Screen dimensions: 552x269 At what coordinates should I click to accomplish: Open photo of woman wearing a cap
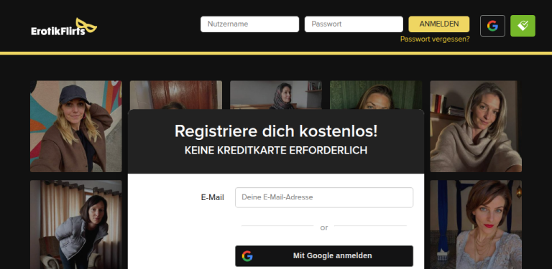[76, 126]
